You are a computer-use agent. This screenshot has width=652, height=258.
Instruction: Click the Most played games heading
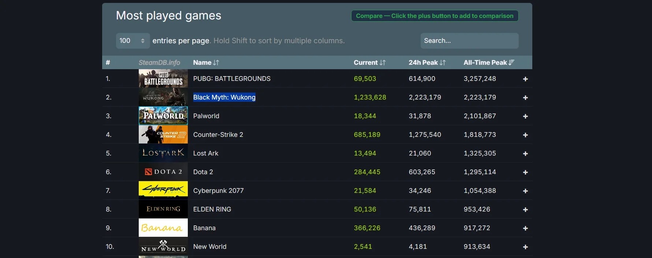click(x=168, y=16)
